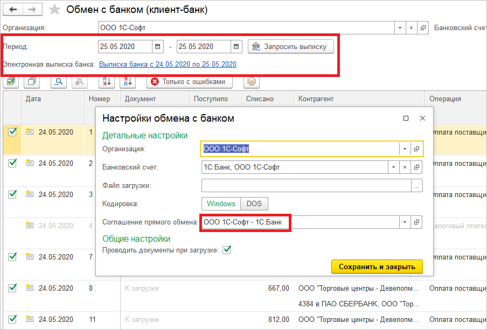Open the find (magnifier) tool in toolbar

(x=59, y=82)
